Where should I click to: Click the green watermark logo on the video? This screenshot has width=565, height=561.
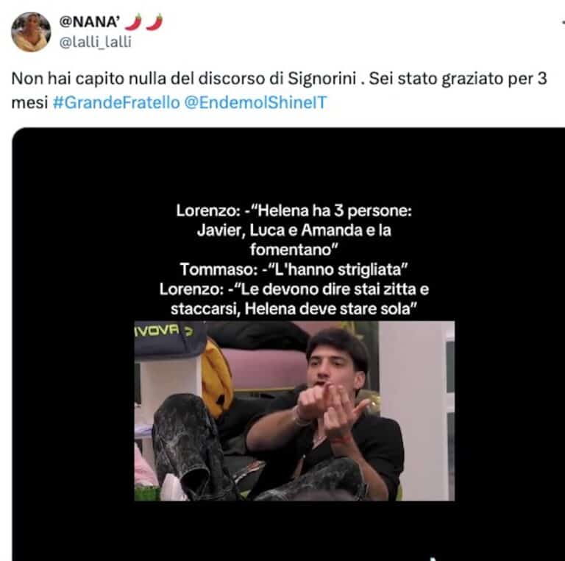click(x=163, y=331)
